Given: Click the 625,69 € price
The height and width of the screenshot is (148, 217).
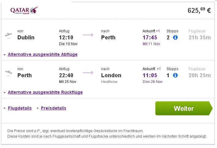Looking at the screenshot, I should pyautogui.click(x=199, y=10).
